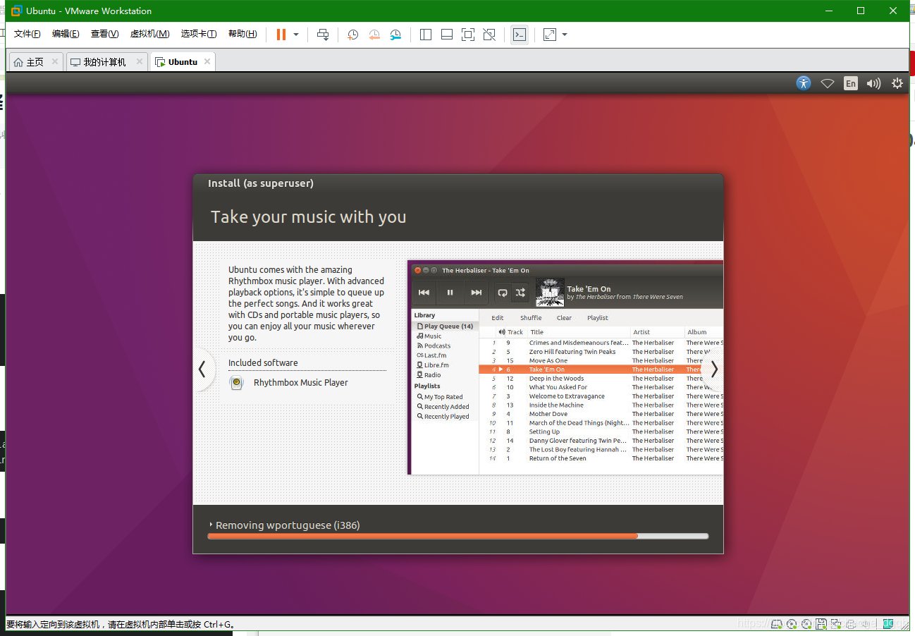Click the previous track button in Rhythmbox

(424, 292)
